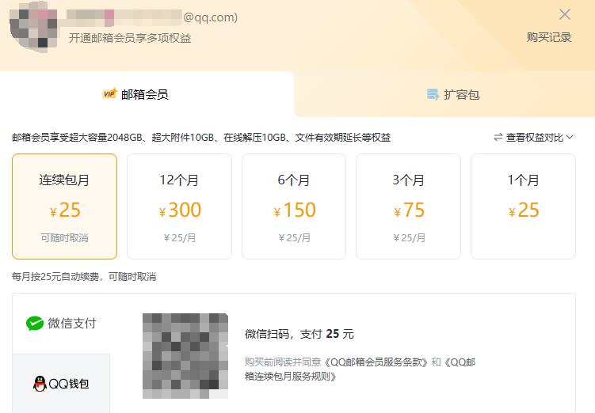The width and height of the screenshot is (595, 413).
Task: Expand 查看权益对比 dropdown
Action: [x=533, y=138]
